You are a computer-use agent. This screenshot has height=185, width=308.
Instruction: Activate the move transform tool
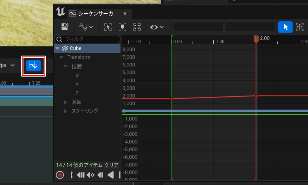tap(300, 27)
